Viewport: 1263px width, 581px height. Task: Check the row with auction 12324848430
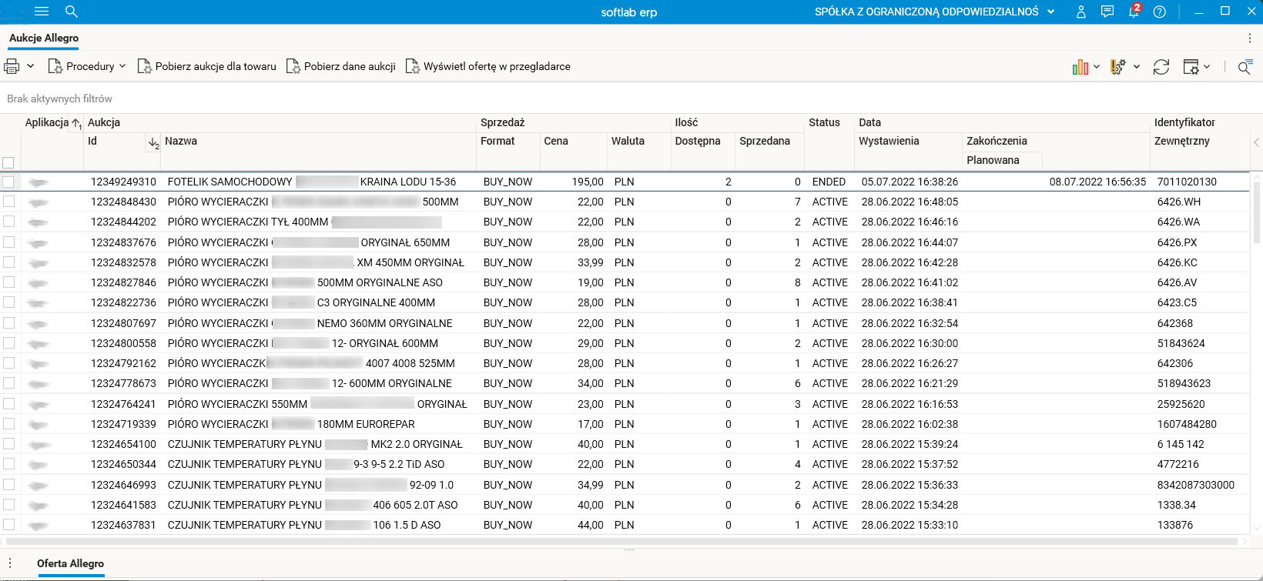(8, 202)
